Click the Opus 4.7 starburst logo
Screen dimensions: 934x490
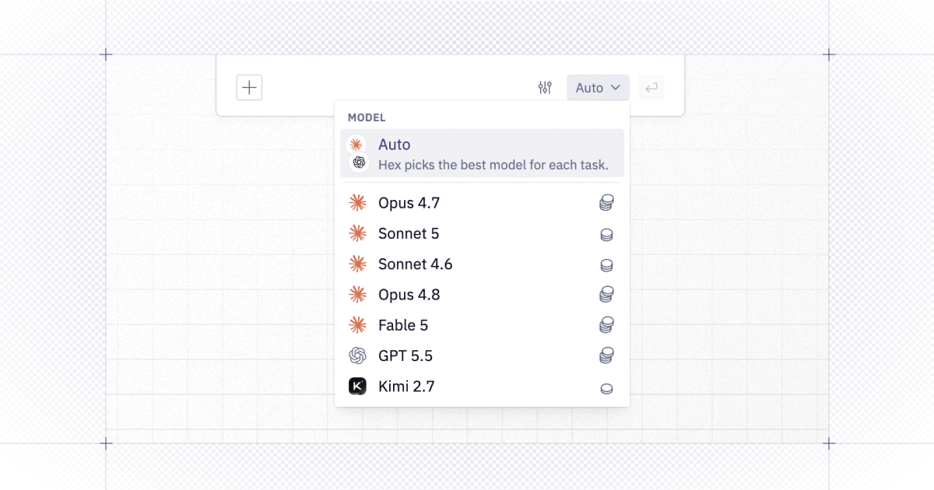357,203
